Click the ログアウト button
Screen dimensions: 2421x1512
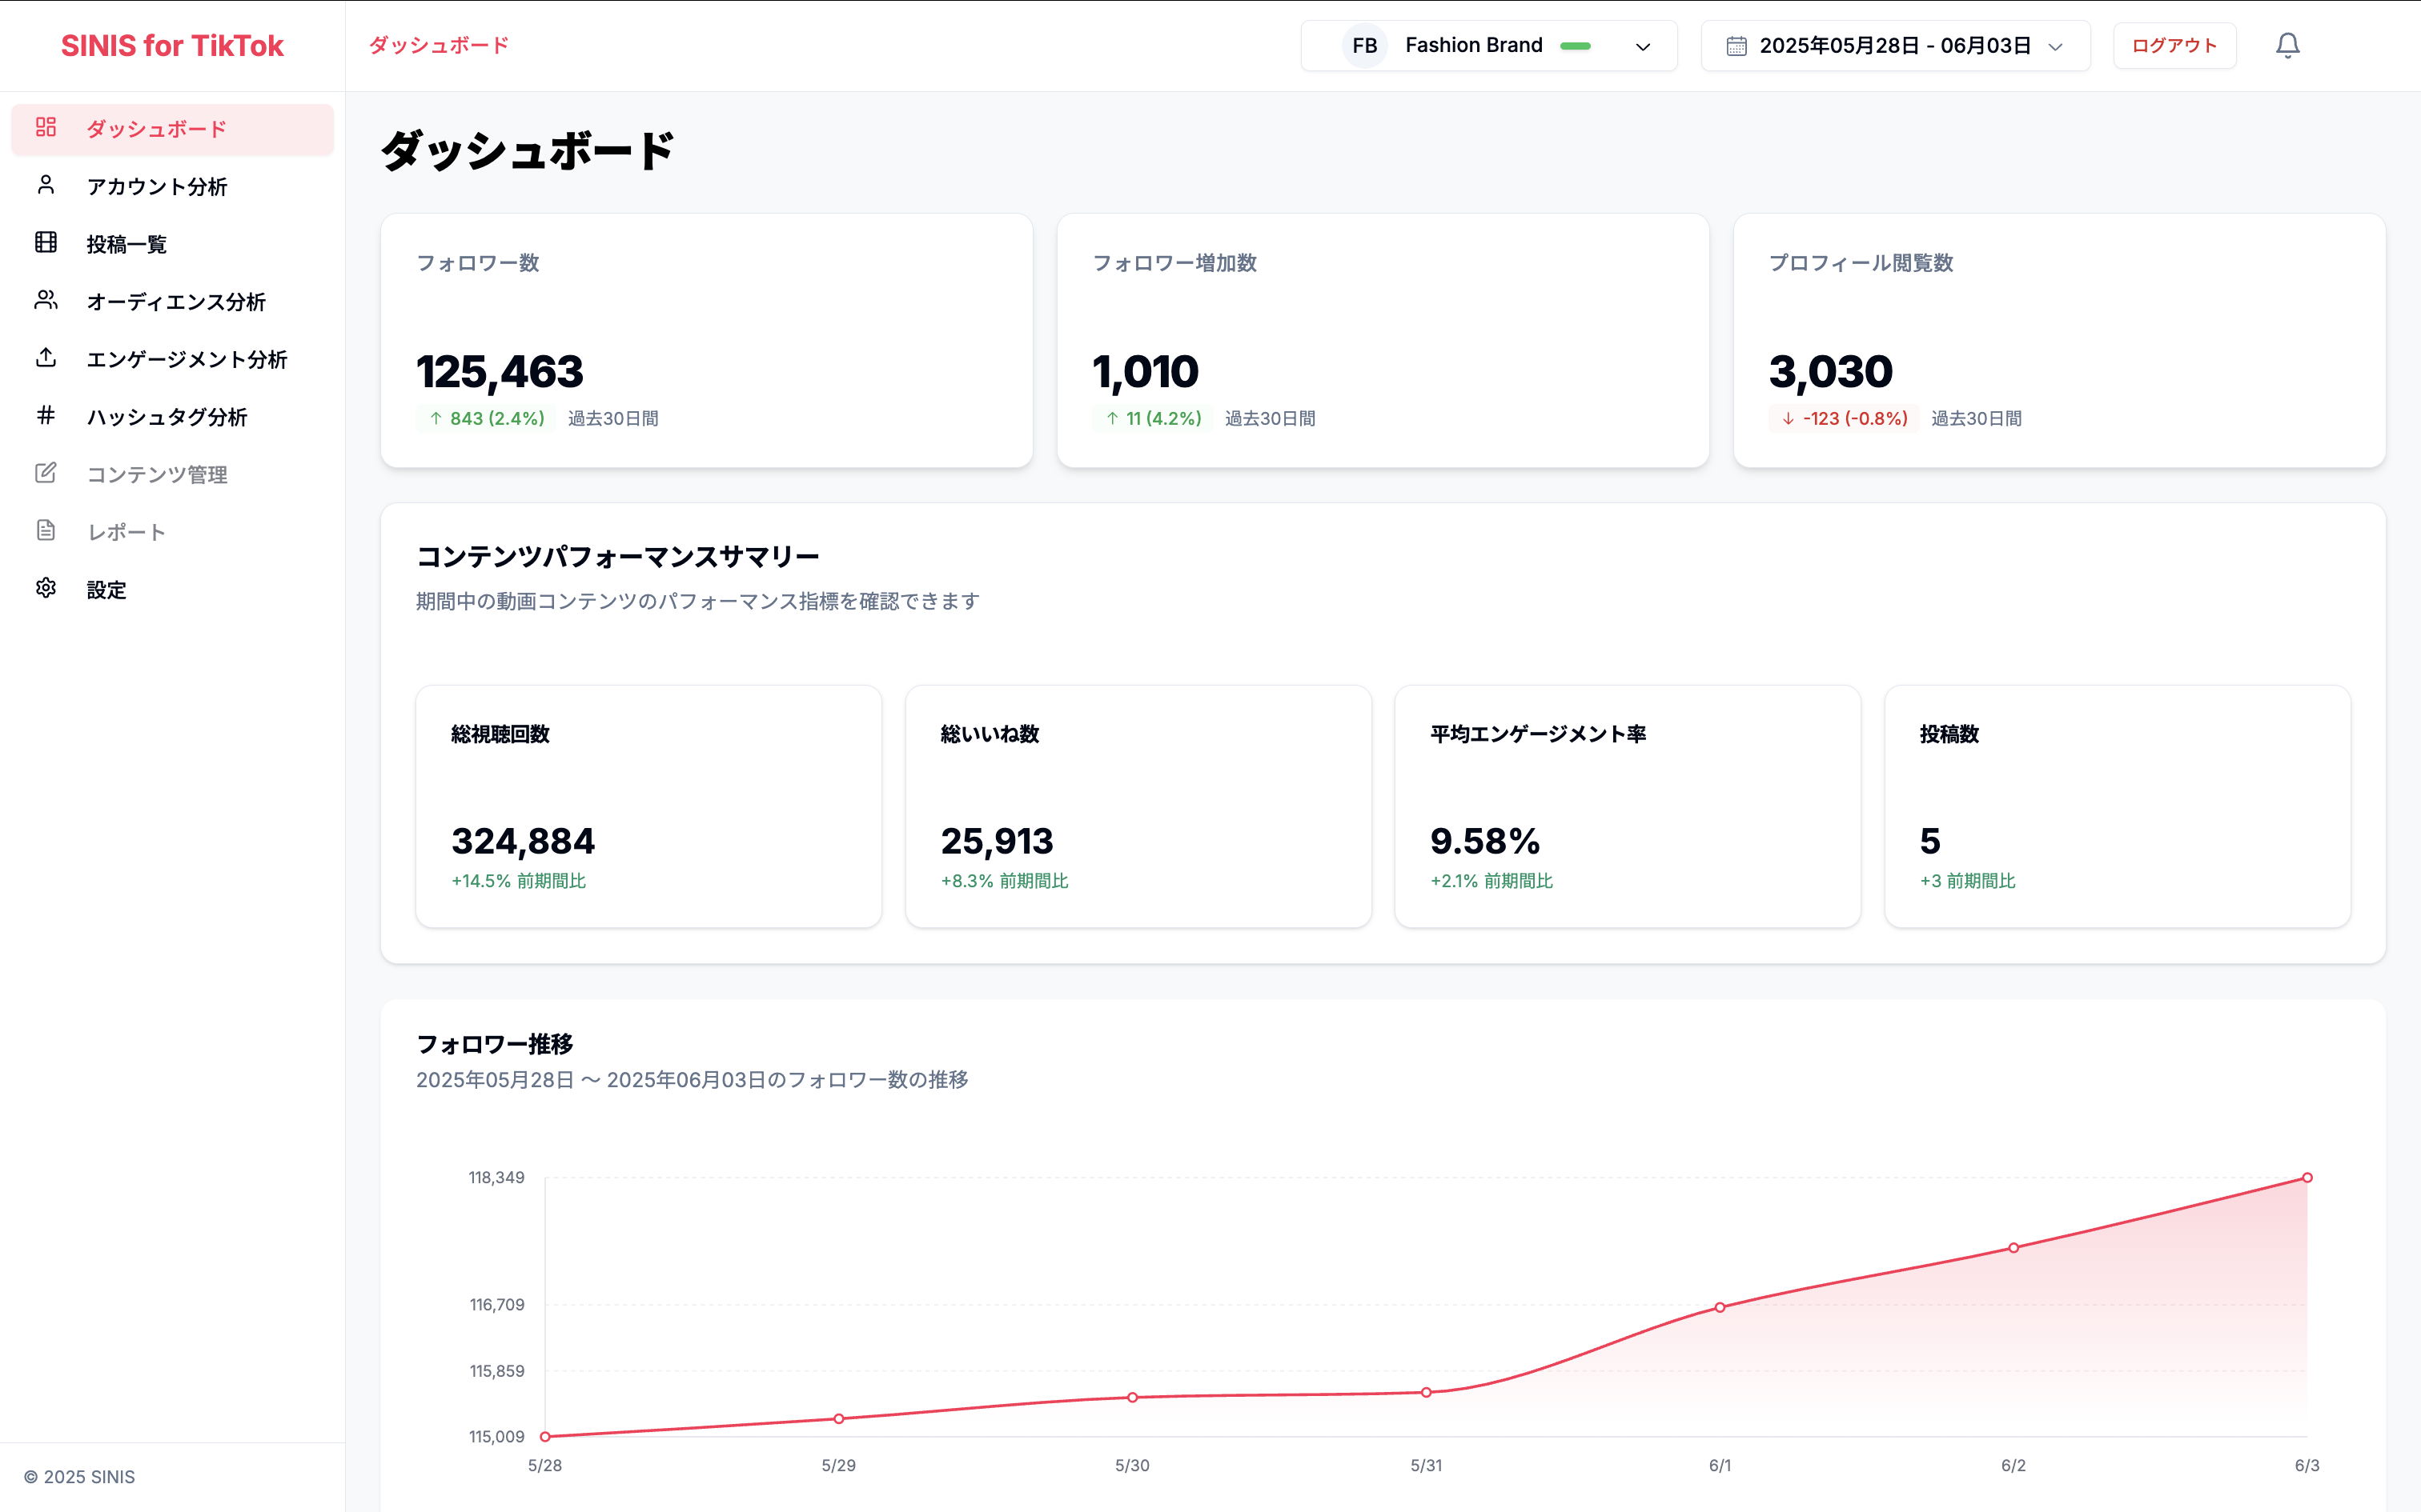pos(2173,45)
